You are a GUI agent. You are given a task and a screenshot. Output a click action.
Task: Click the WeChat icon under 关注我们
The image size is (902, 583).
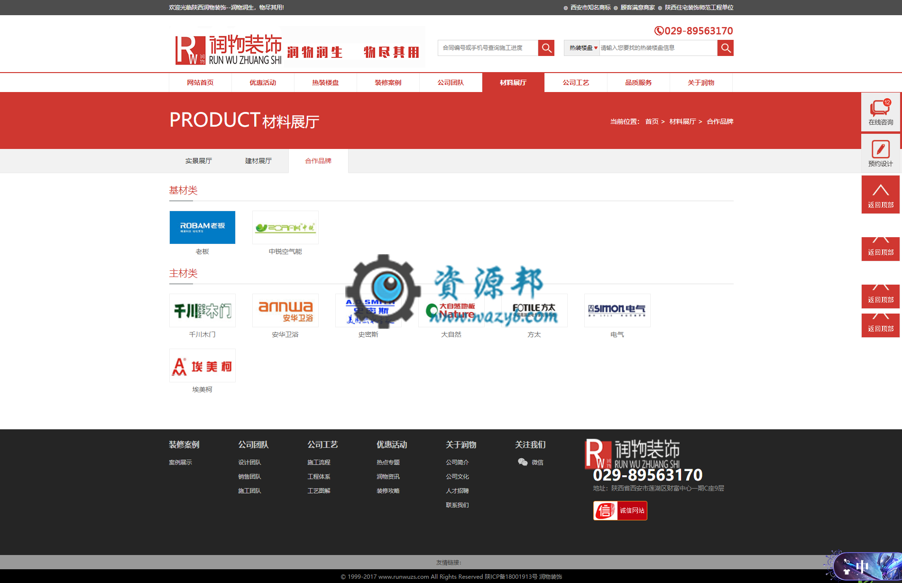523,462
